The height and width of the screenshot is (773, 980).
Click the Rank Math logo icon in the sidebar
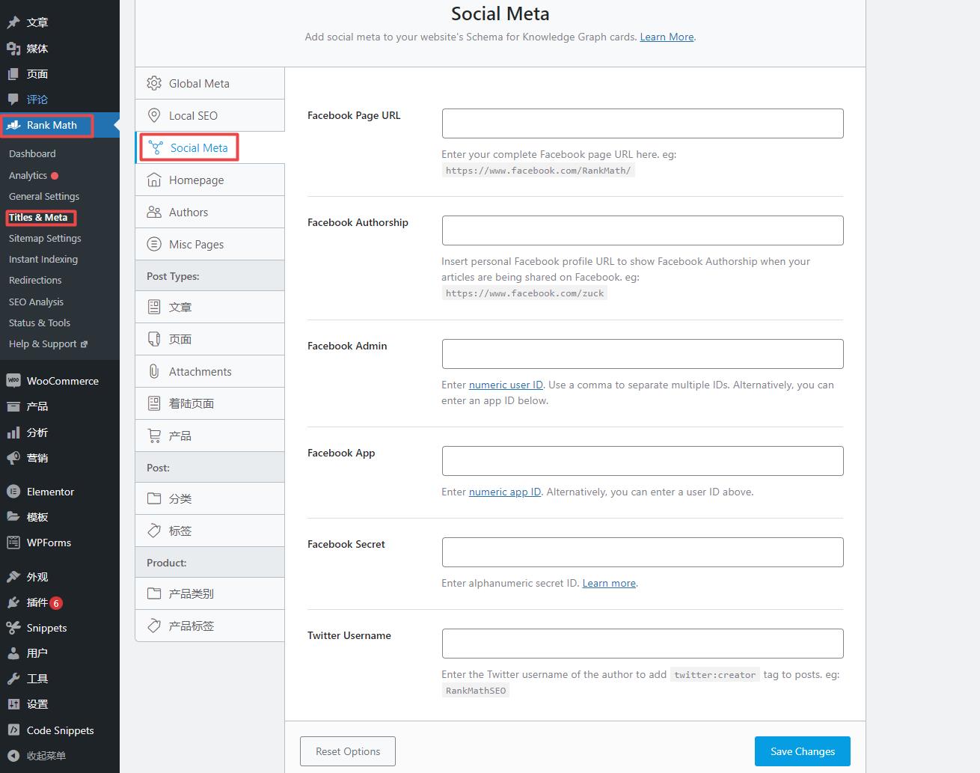point(13,125)
